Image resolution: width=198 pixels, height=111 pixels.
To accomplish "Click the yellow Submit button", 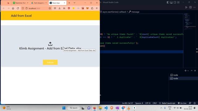I will pos(50,62).
